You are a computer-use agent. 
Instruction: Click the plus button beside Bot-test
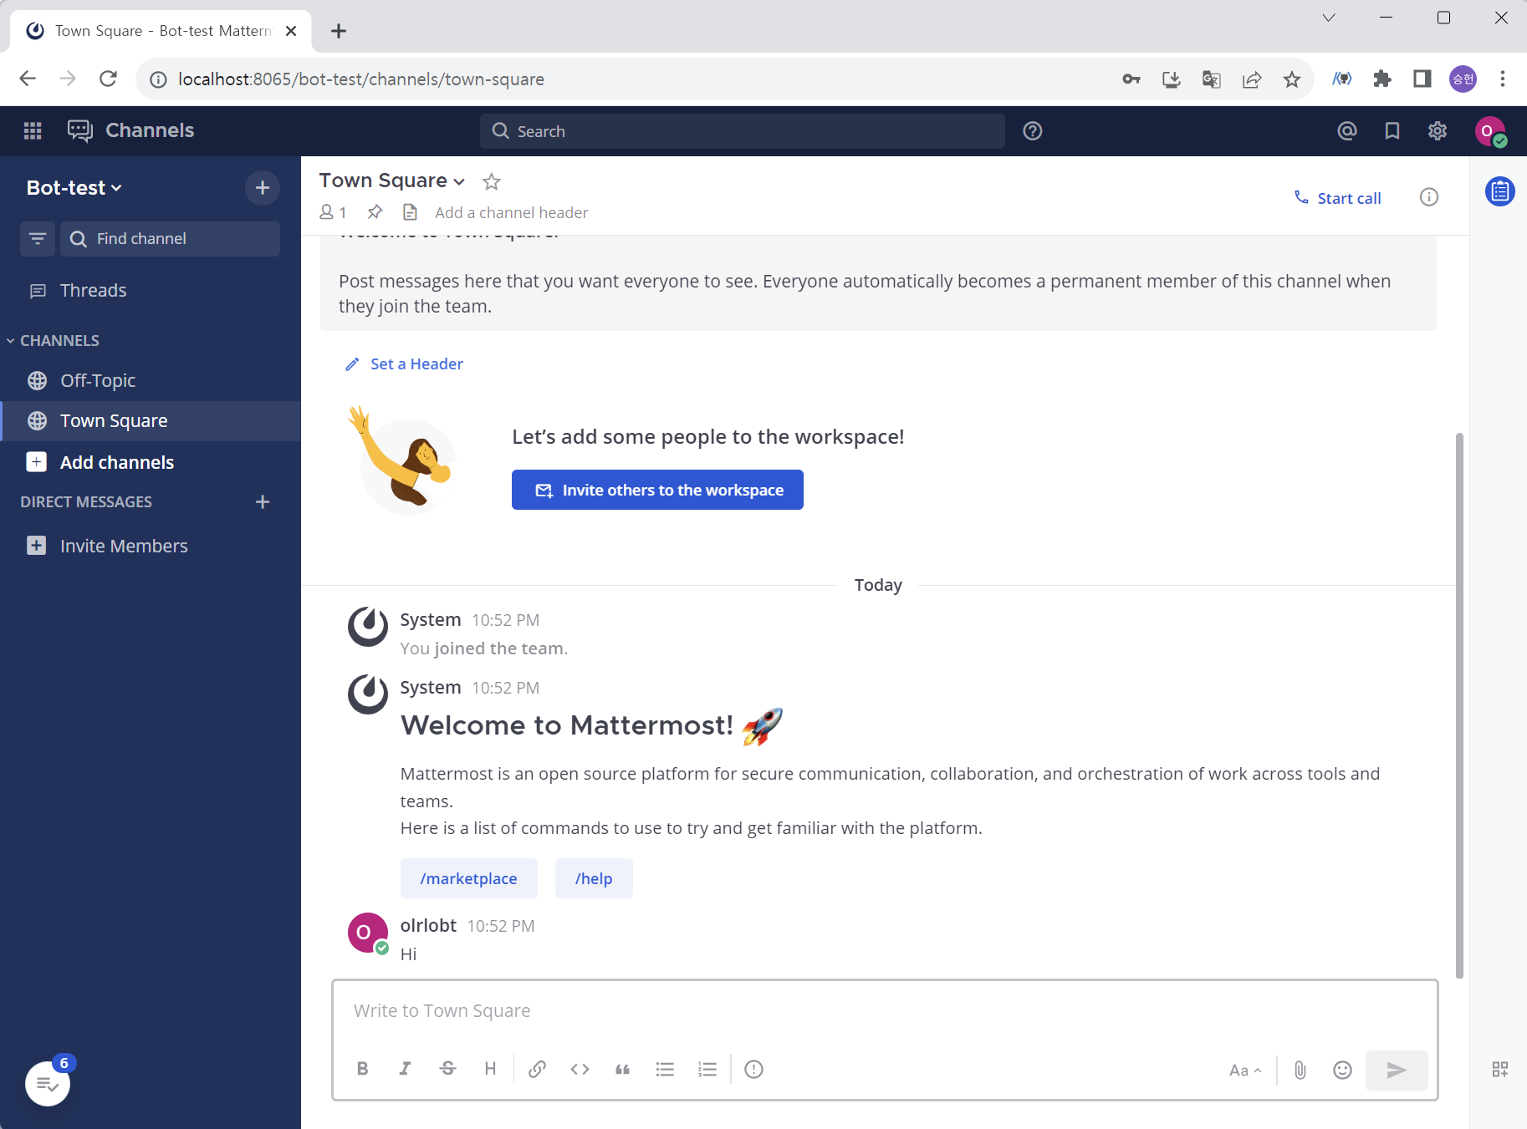tap(263, 187)
